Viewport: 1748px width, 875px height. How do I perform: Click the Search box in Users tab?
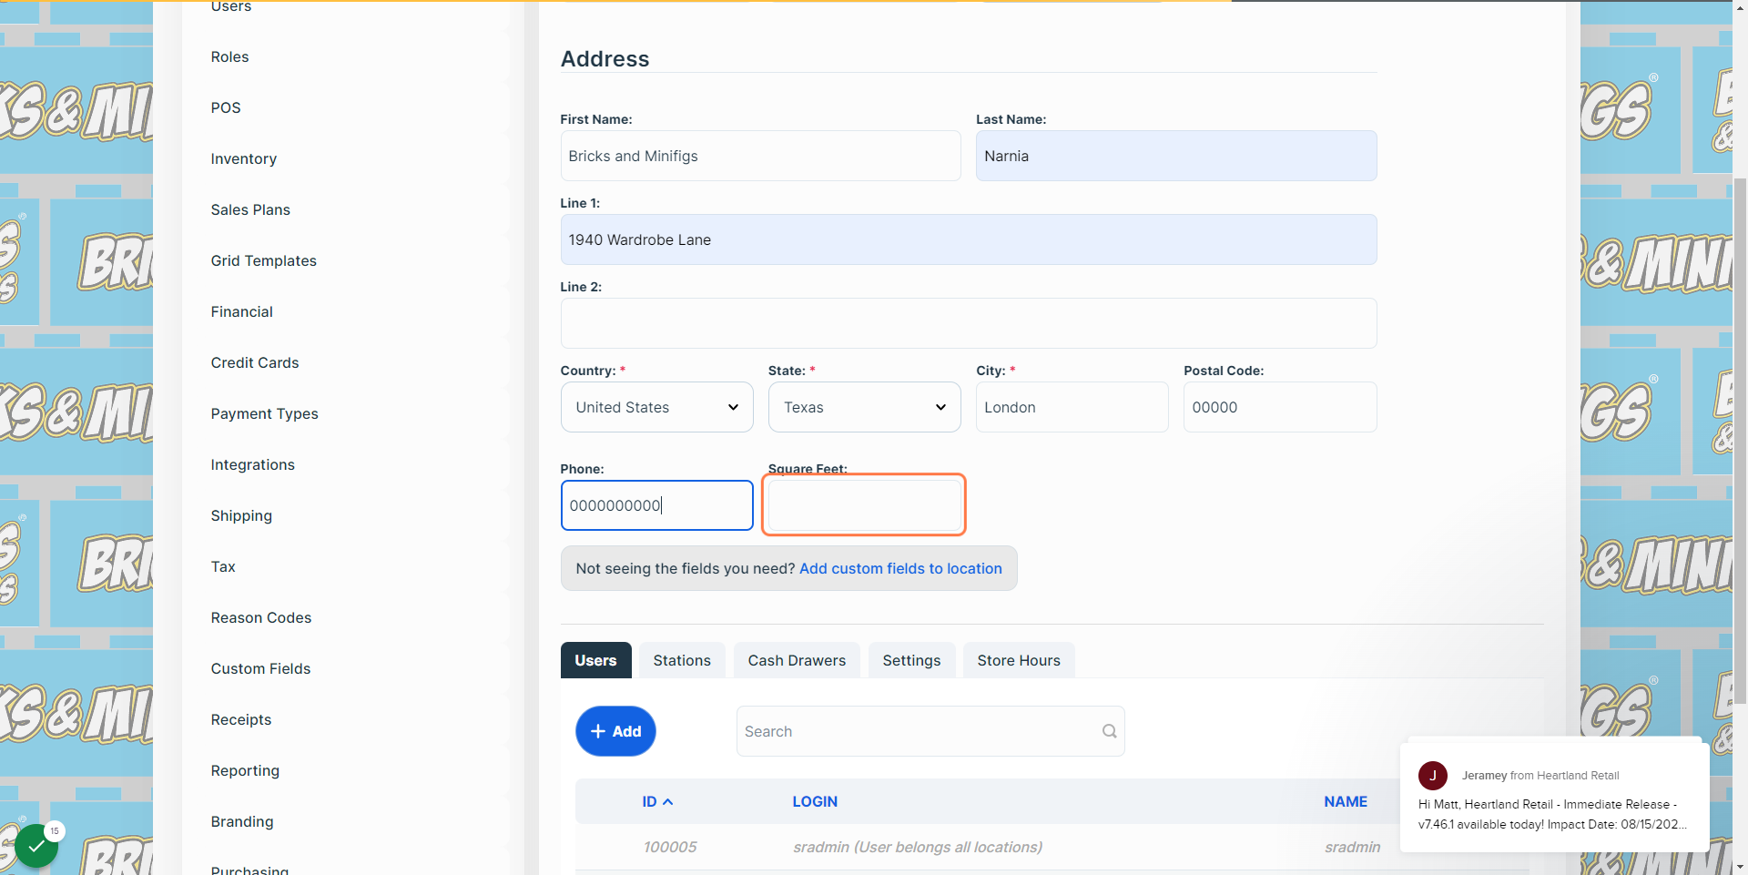[x=930, y=731]
